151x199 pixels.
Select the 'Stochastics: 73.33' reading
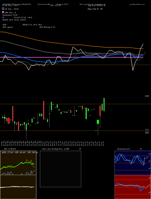10,15
